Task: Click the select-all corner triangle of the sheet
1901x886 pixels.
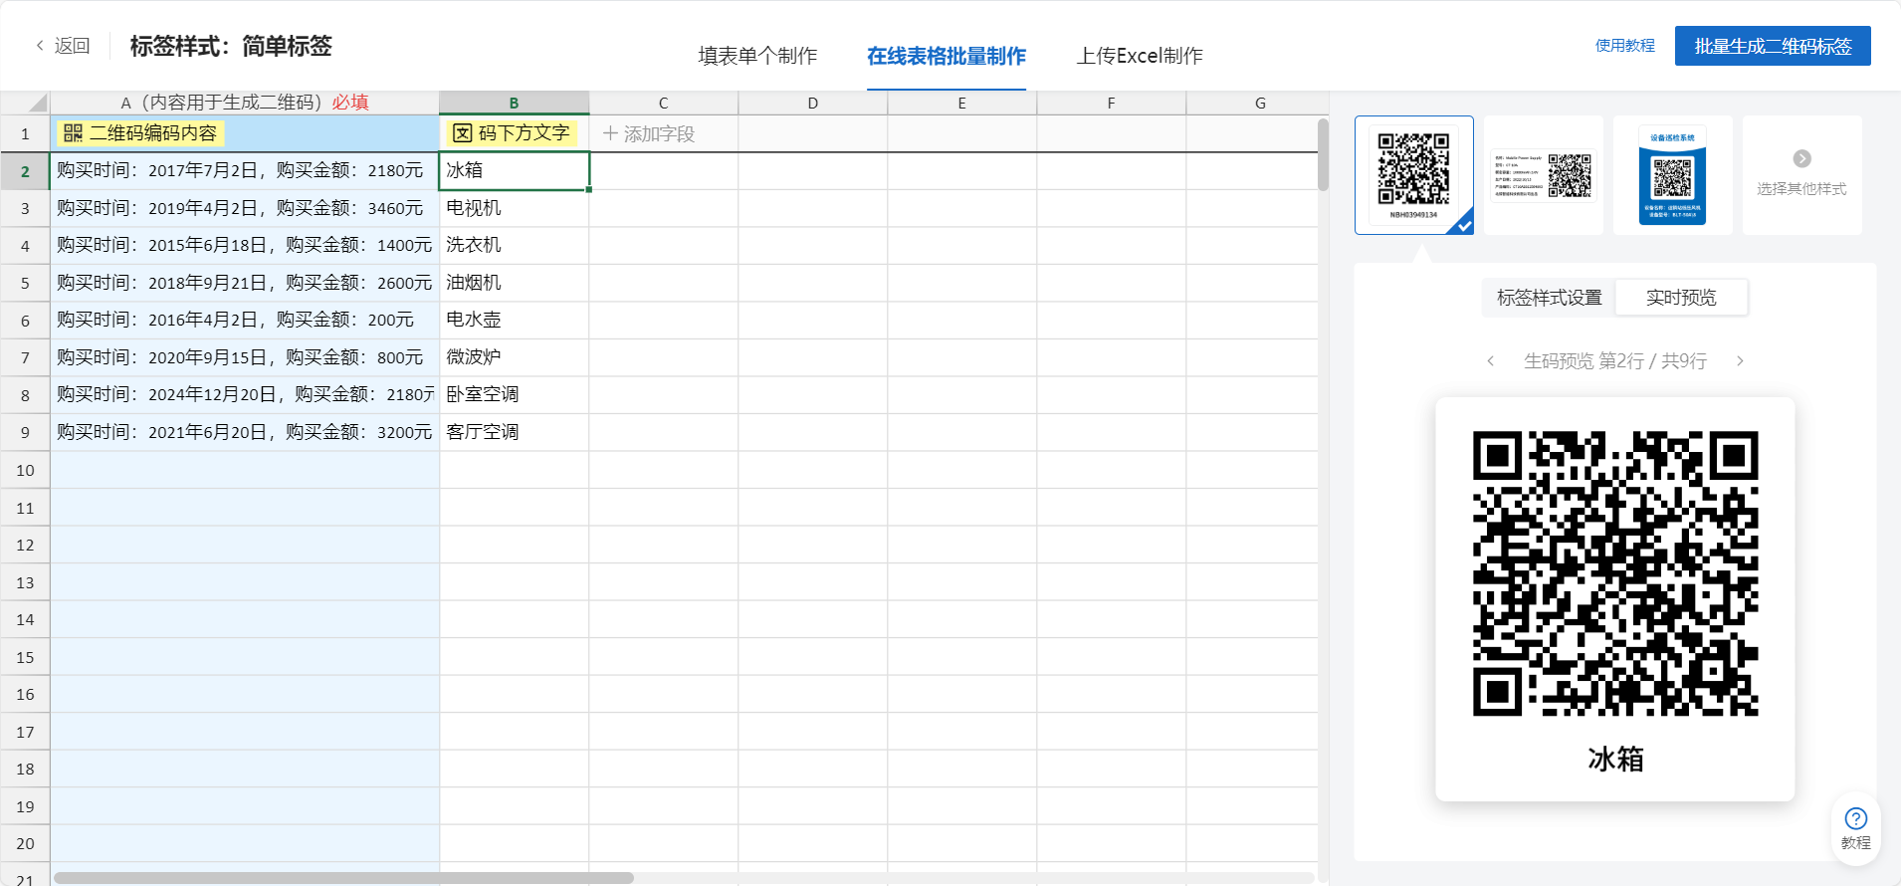Action: (x=38, y=103)
